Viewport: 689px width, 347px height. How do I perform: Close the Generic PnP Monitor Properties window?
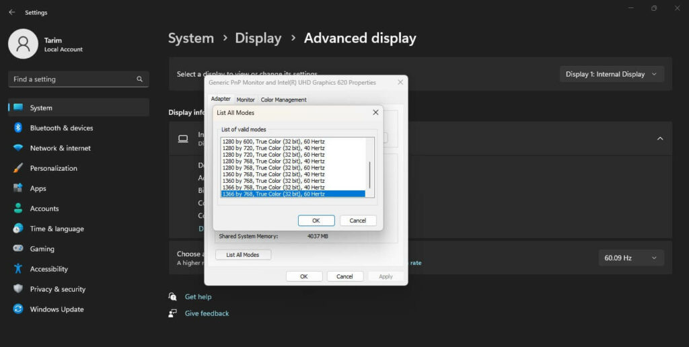pyautogui.click(x=400, y=82)
